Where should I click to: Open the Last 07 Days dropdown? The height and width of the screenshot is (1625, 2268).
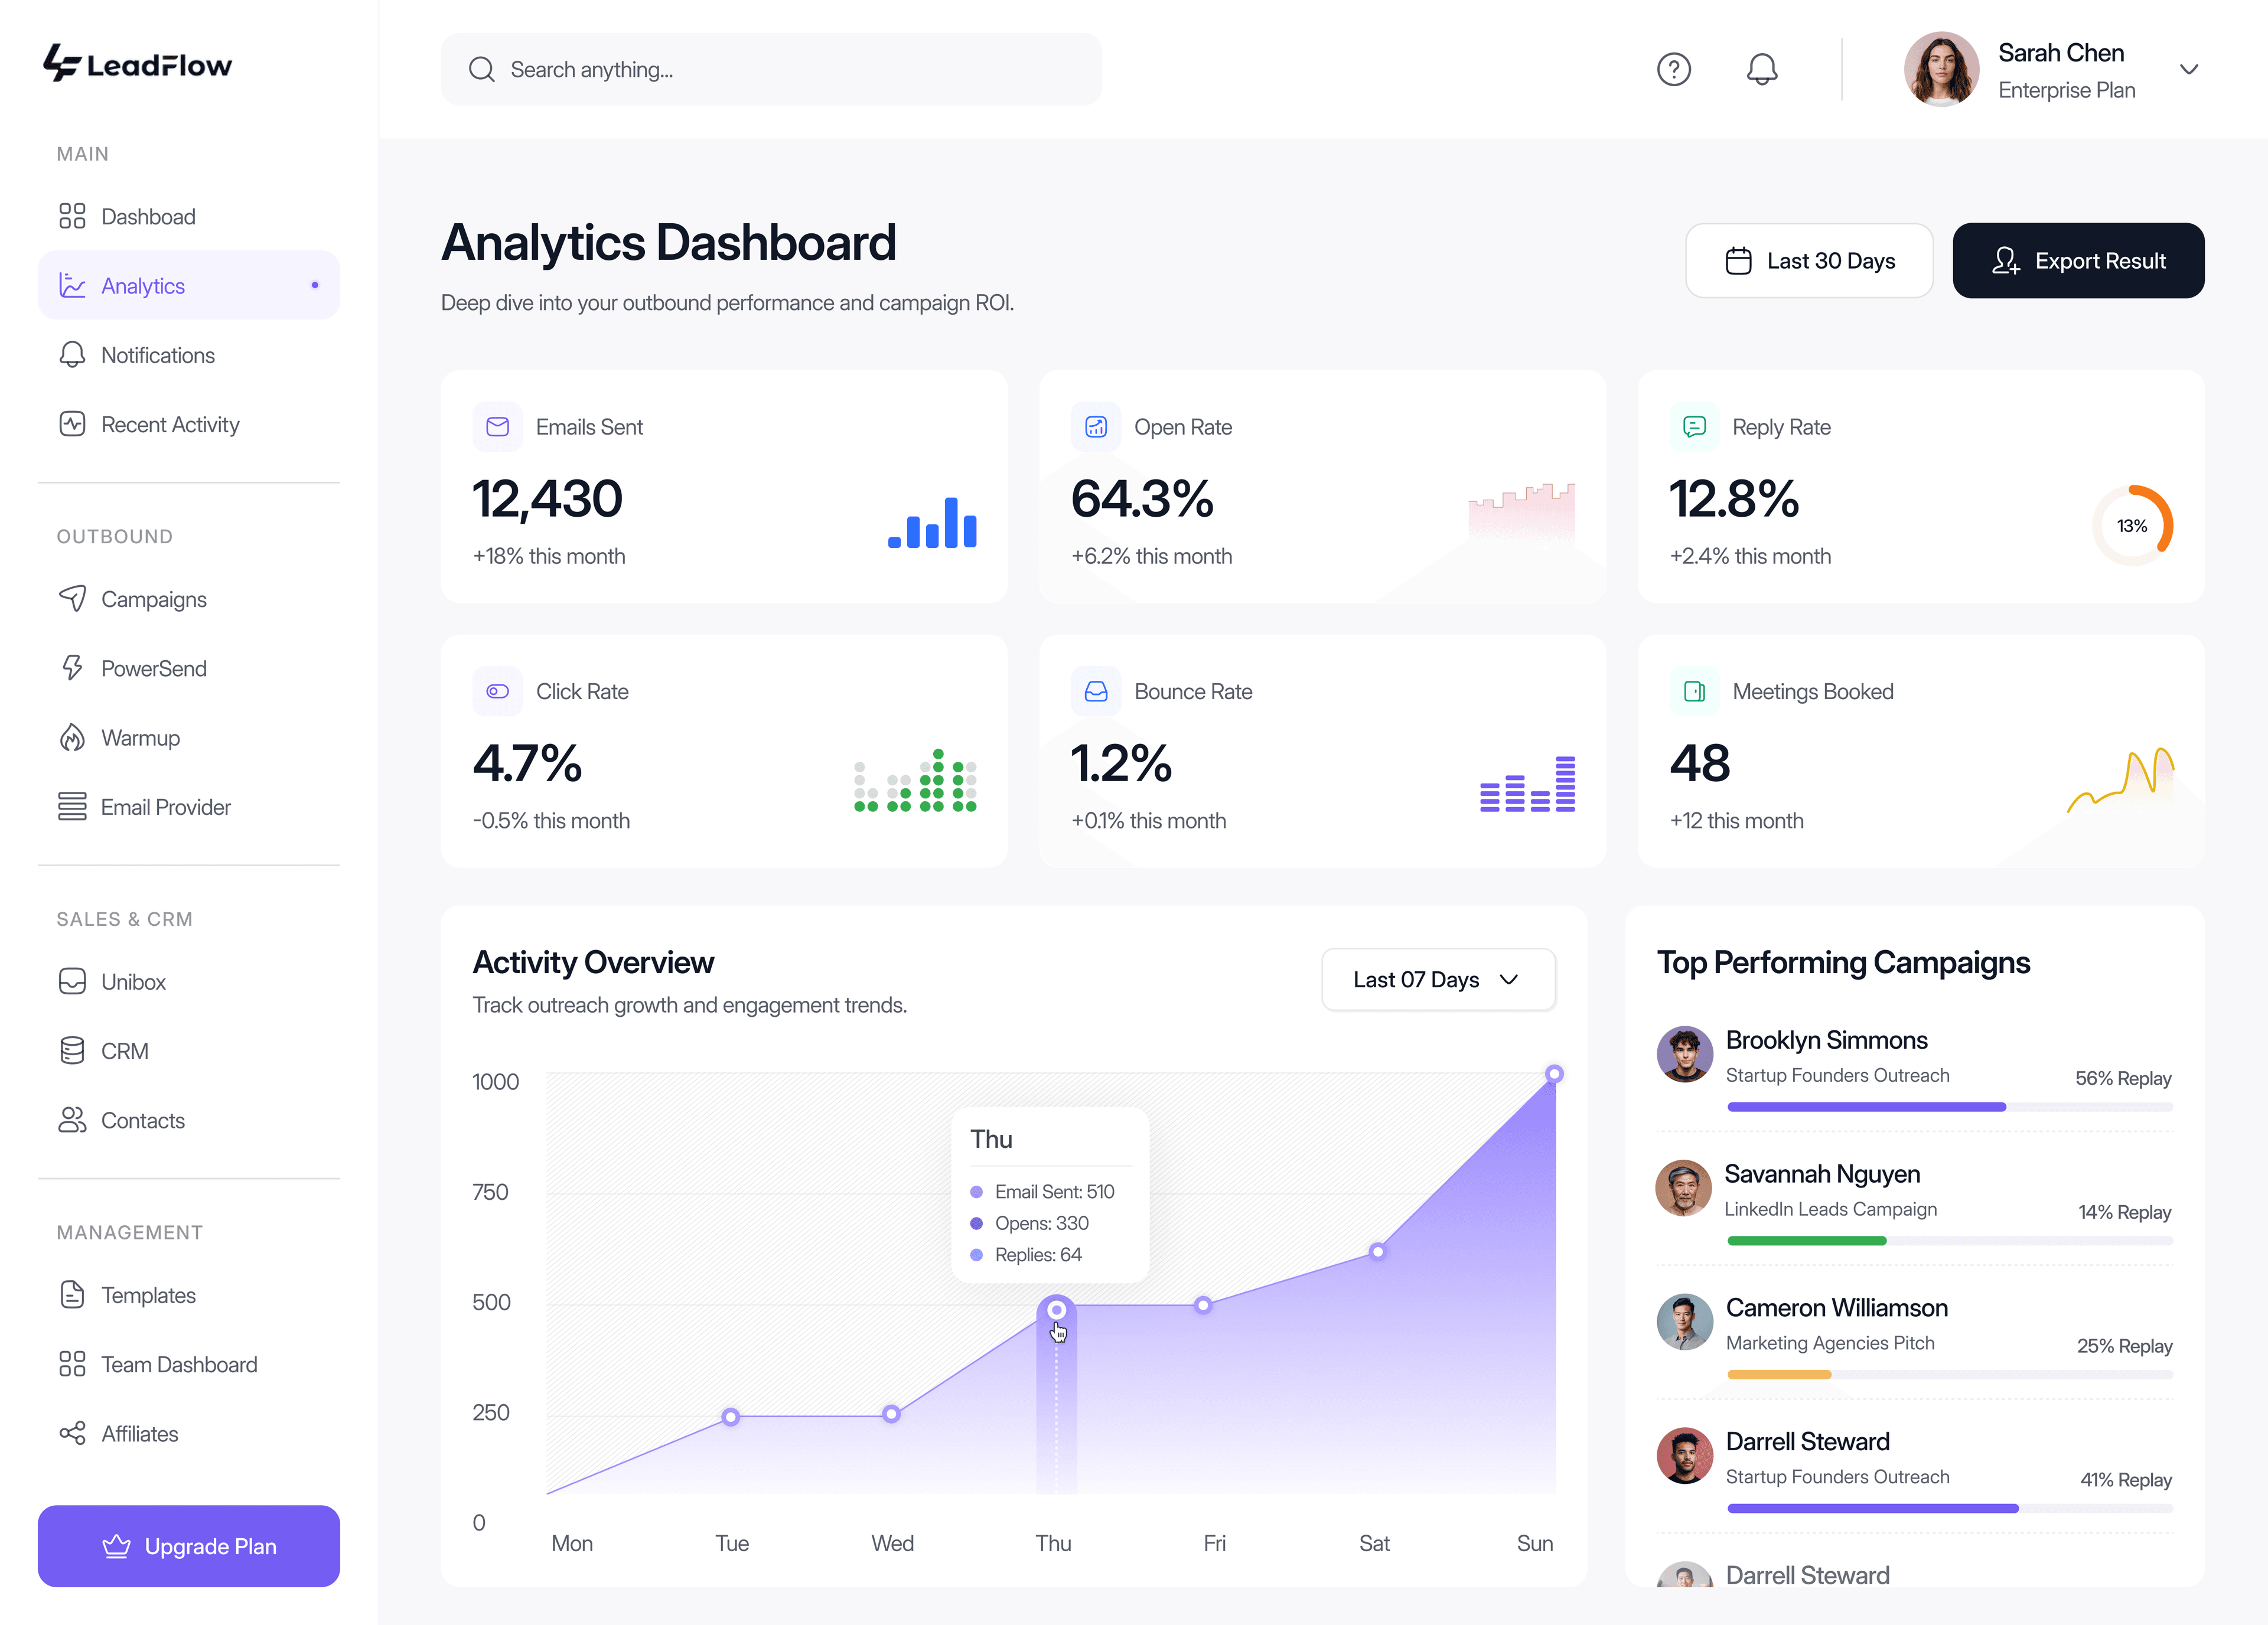(x=1438, y=979)
